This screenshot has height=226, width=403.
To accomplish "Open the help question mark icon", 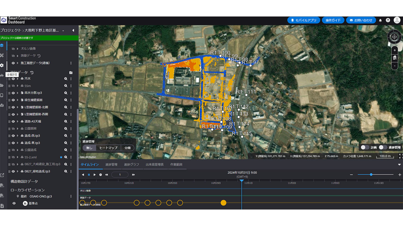I will point(388,20).
